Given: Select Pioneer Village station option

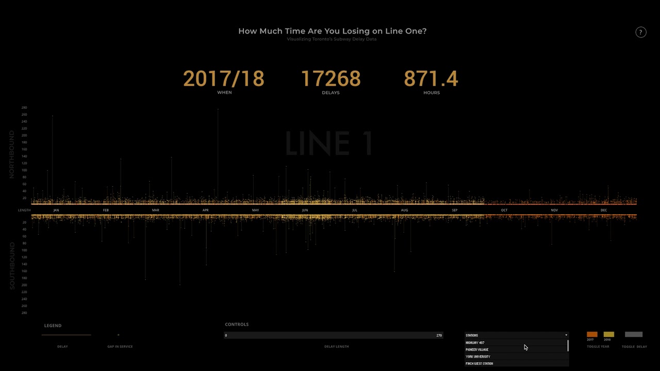Looking at the screenshot, I should pos(516,349).
